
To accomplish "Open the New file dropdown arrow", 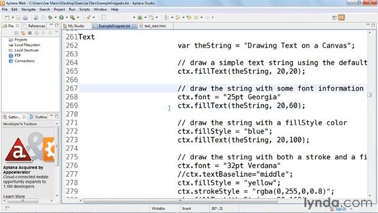I will [x=13, y=17].
